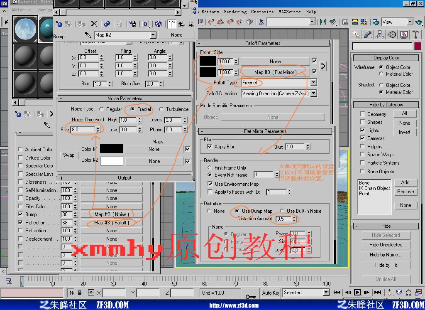Open Navigation menu in Material Editor
This screenshot has width=425, height=310.
point(45,10)
